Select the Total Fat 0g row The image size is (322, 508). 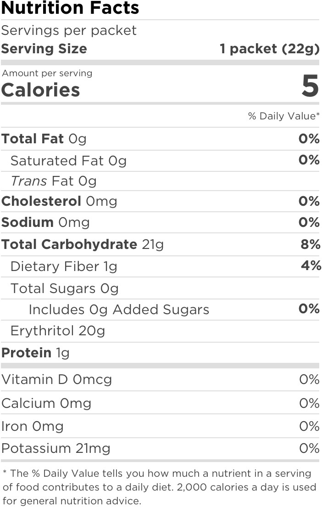(44, 139)
